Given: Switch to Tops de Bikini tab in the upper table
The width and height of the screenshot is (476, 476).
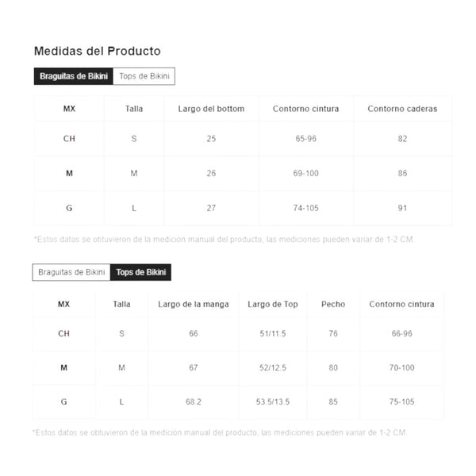Looking at the screenshot, I should (143, 76).
